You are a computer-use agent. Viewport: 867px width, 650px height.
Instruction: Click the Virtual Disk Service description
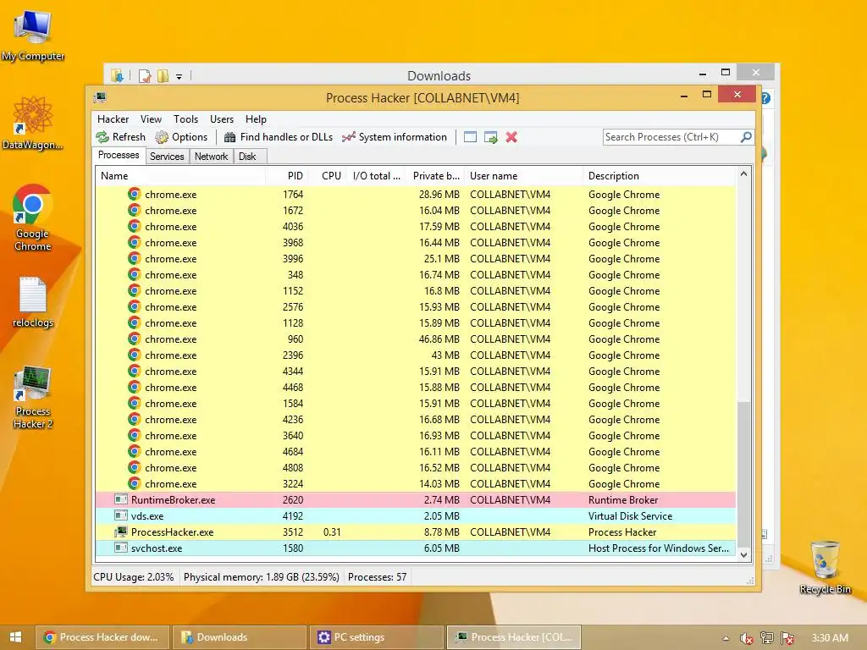630,515
